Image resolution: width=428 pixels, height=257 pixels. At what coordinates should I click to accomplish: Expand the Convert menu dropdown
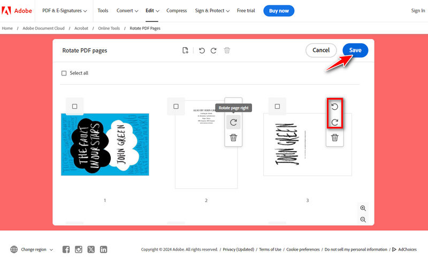(127, 11)
